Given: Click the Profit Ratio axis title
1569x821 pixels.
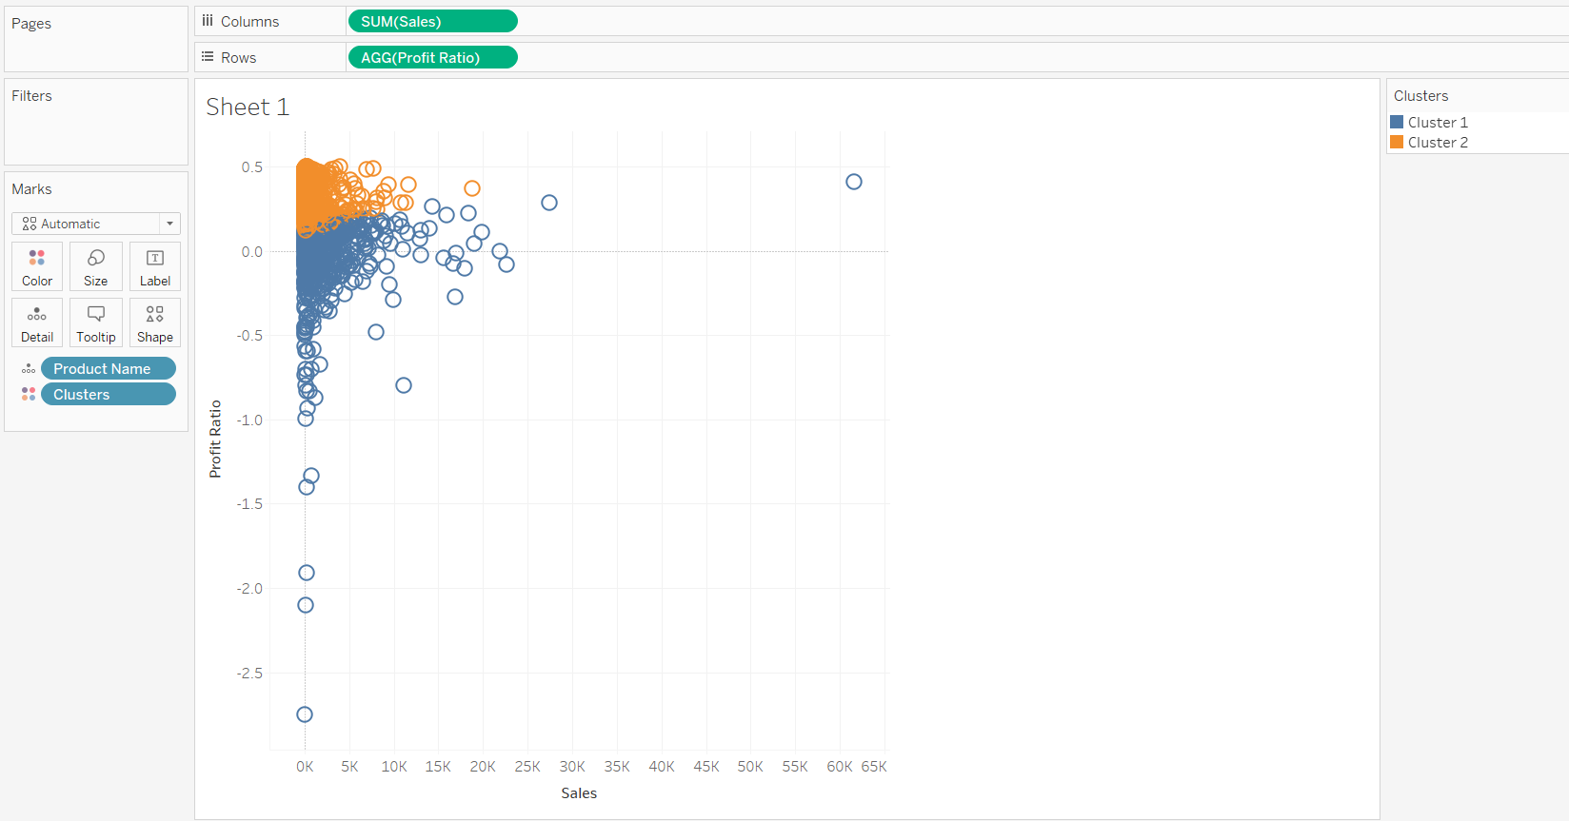Looking at the screenshot, I should 215,439.
